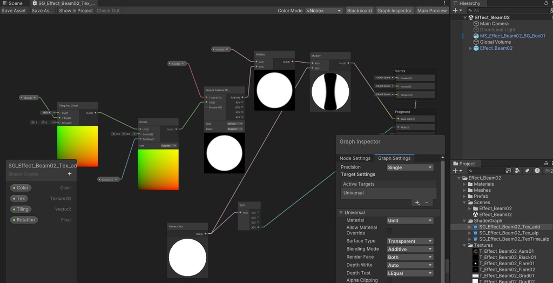
Task: Switch to the Node Settings tab
Action: (x=355, y=158)
